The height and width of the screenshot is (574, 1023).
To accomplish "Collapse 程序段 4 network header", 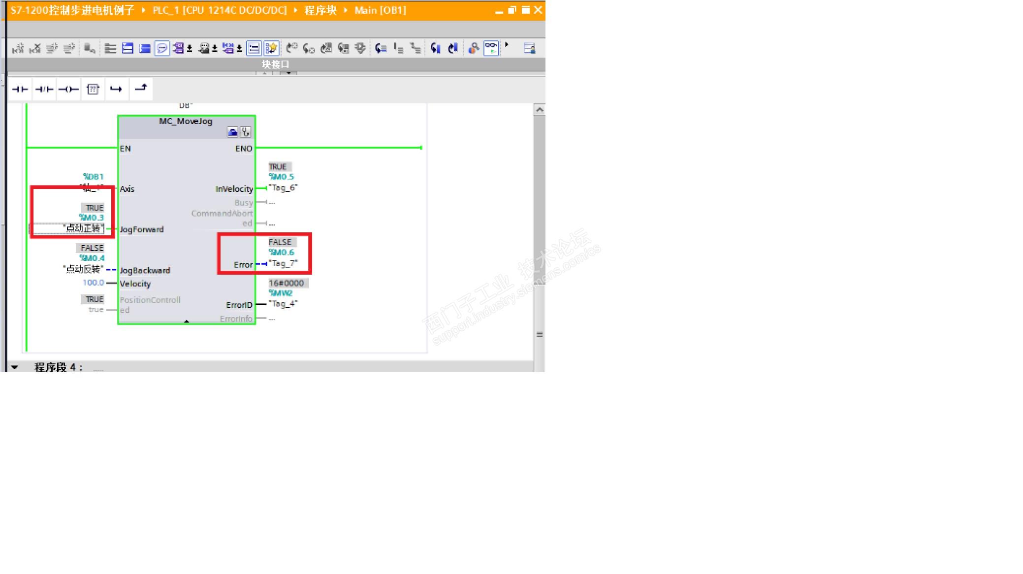I will click(14, 367).
